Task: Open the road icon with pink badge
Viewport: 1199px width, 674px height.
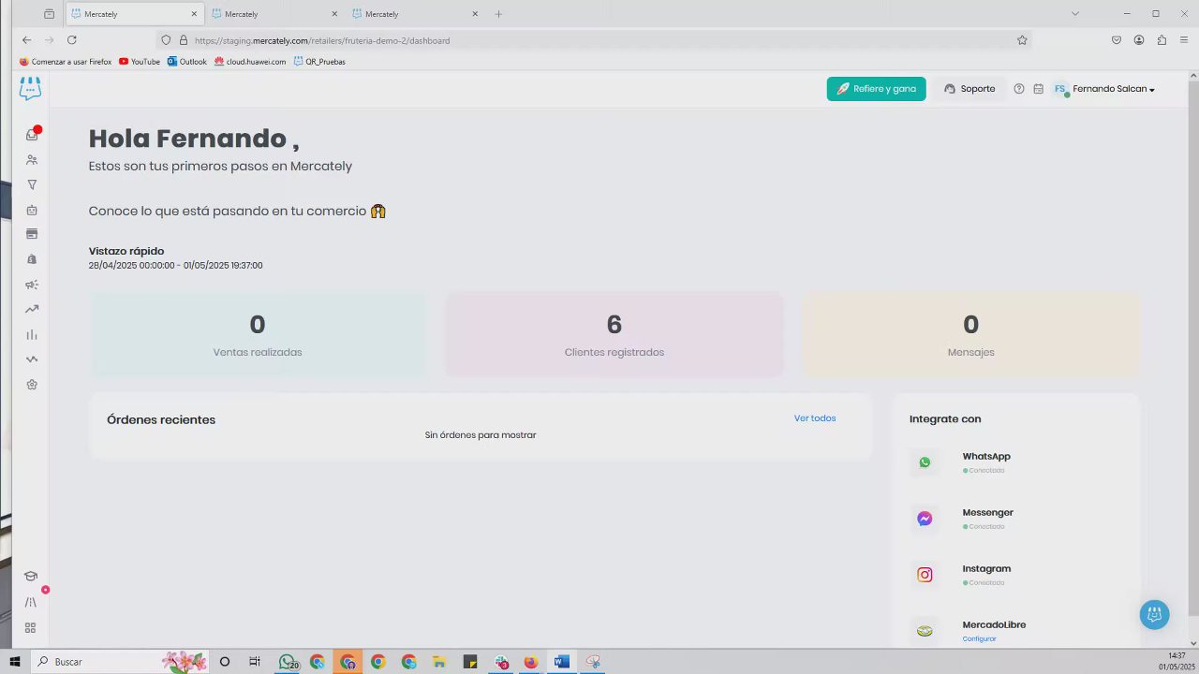Action: 31,602
